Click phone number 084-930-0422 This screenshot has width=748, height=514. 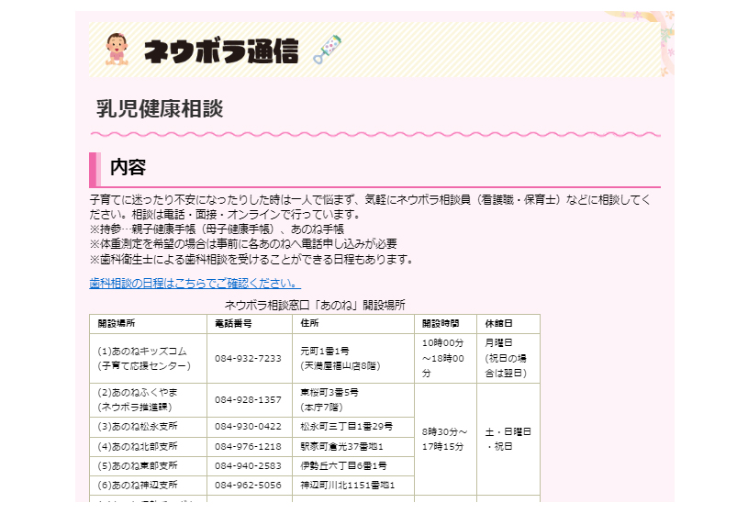pos(248,427)
